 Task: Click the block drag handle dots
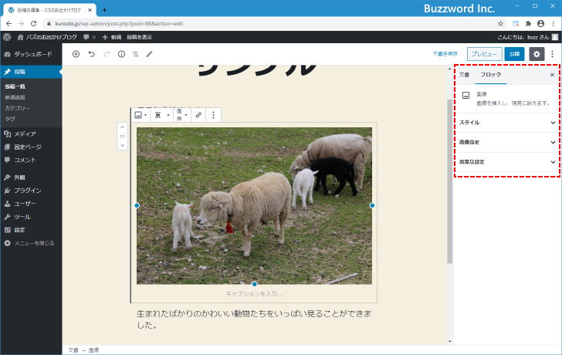(122, 136)
